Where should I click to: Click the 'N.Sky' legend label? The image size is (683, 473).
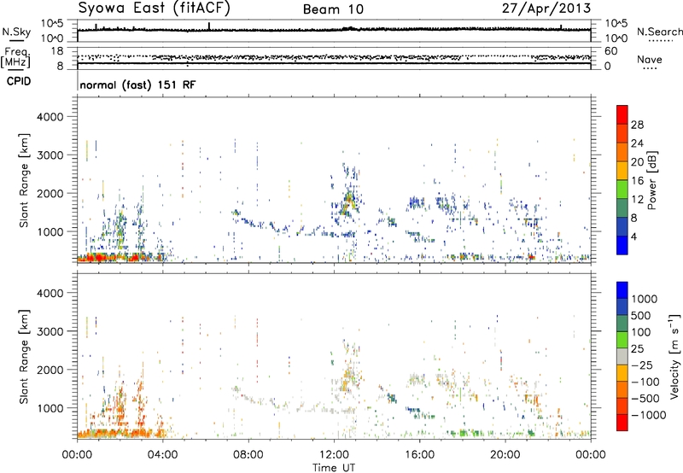click(x=16, y=32)
